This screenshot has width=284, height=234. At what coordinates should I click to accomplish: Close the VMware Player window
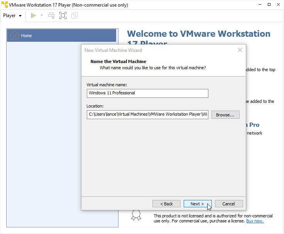(278, 5)
